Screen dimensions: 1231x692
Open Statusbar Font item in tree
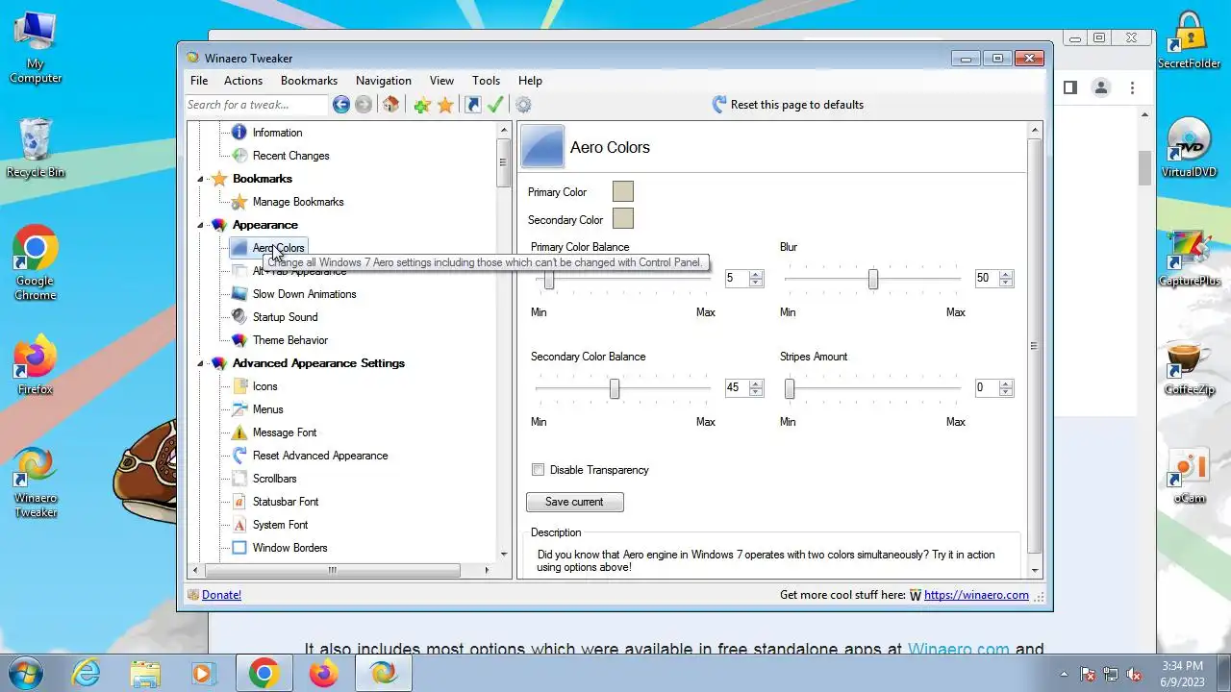285,502
